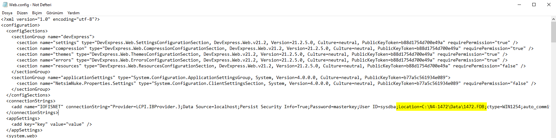The image size is (556, 138).
Task: Open the Yardım menu
Action: click(73, 13)
